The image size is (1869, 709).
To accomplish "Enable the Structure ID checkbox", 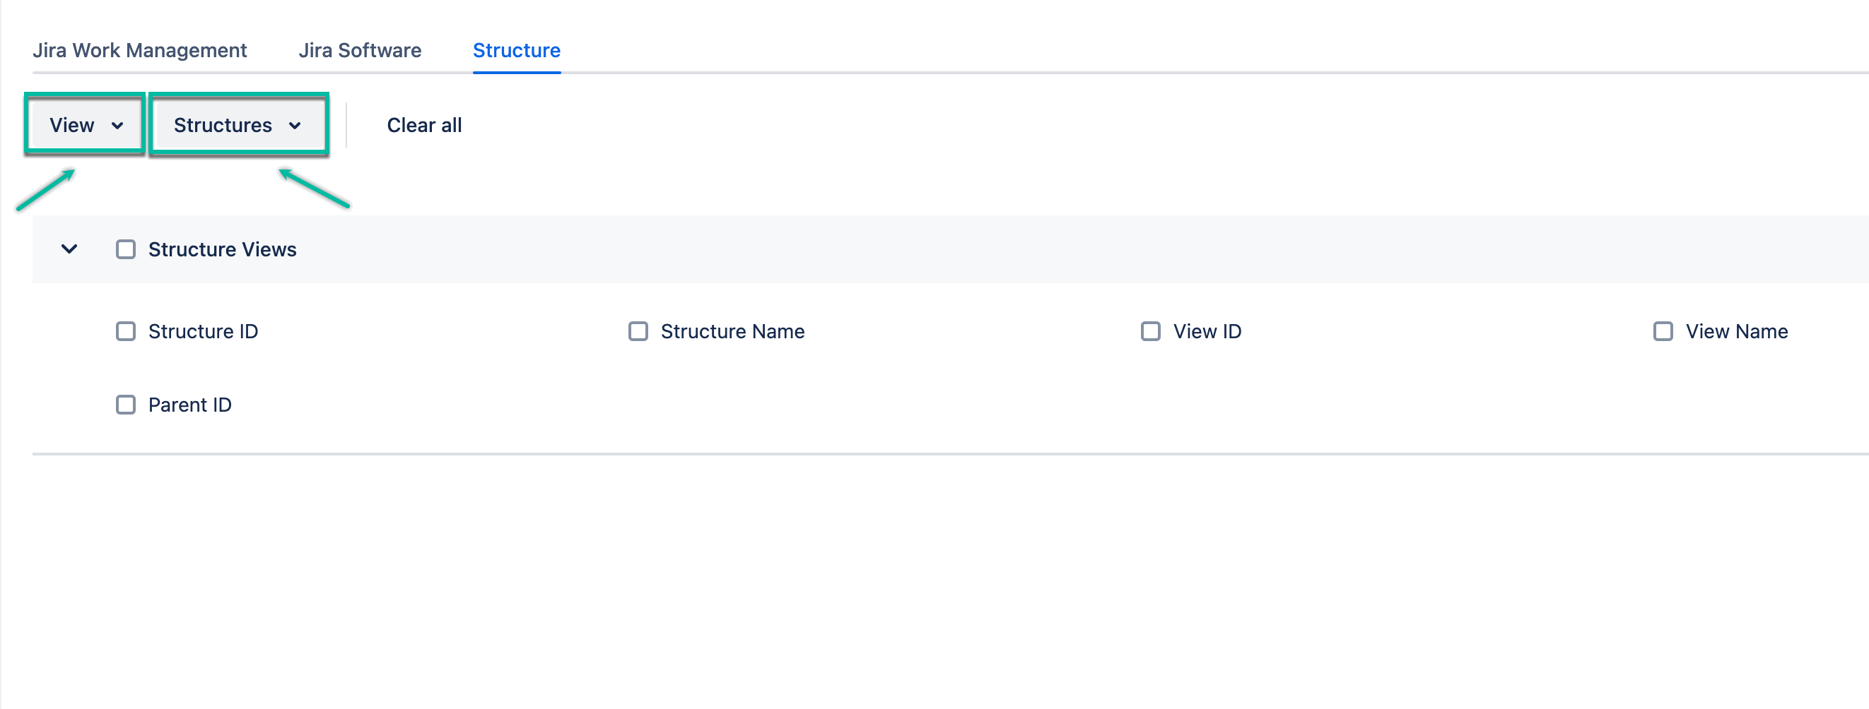I will [x=126, y=331].
